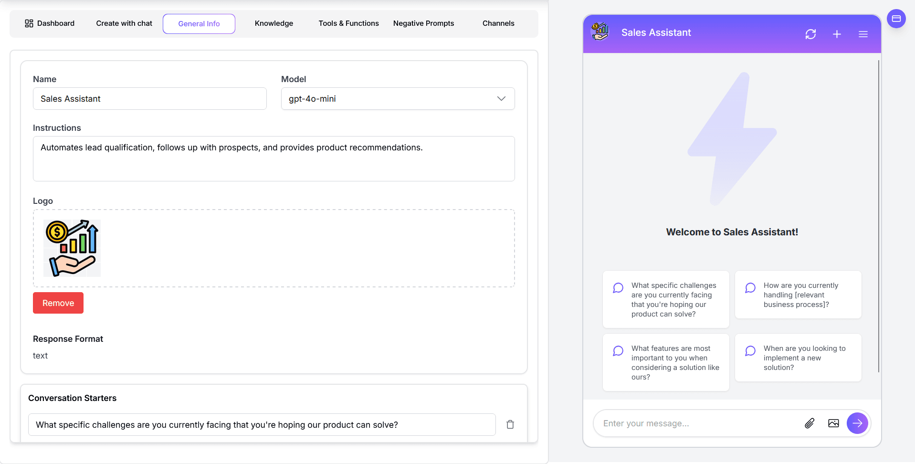Open the Model dropdown gpt-4o-mini

(x=398, y=99)
